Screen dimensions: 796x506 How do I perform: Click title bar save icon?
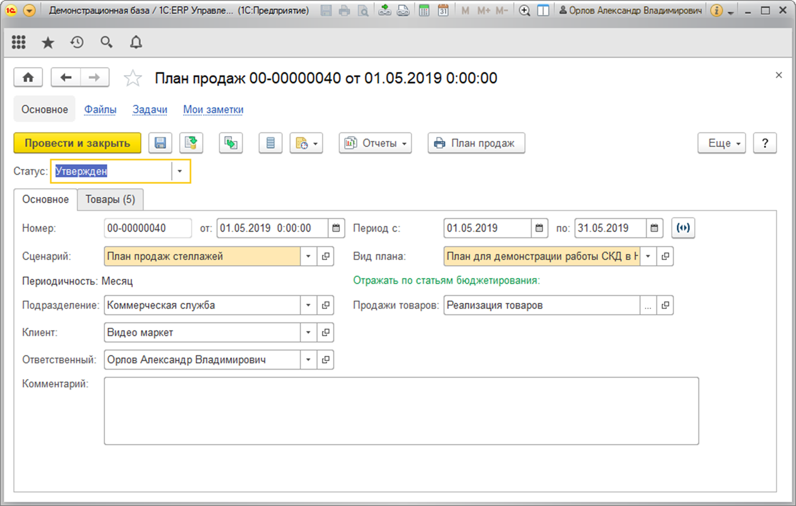tap(327, 10)
